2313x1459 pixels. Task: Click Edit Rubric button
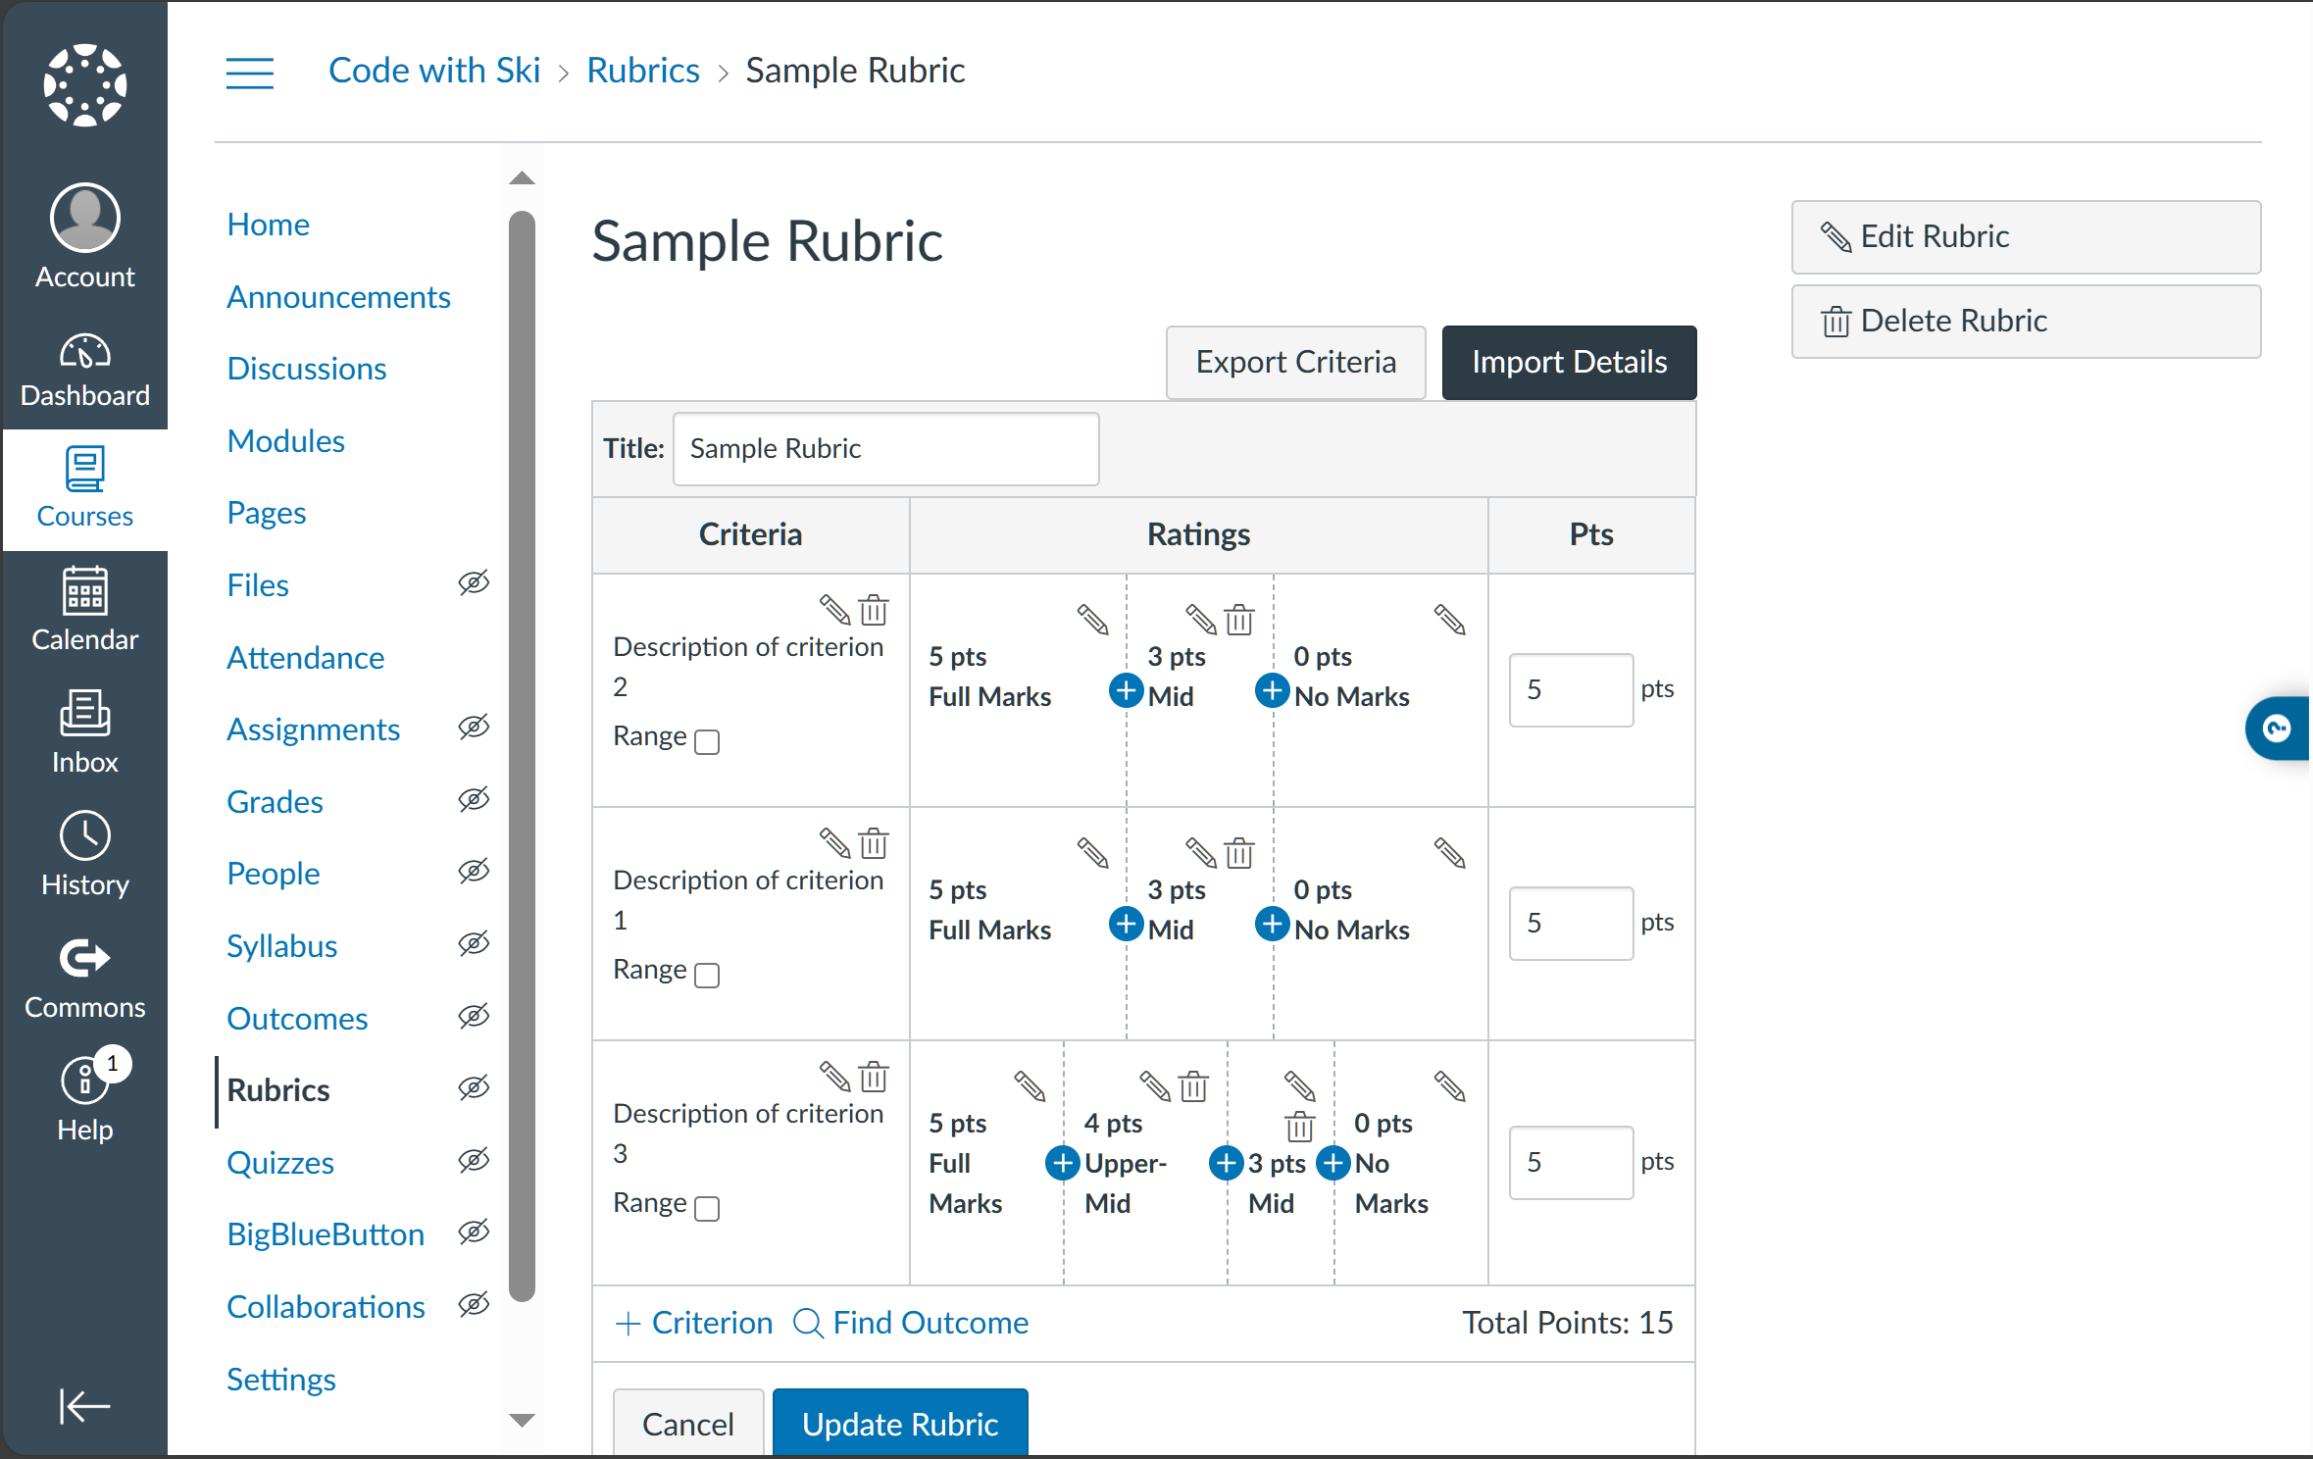click(x=2027, y=237)
